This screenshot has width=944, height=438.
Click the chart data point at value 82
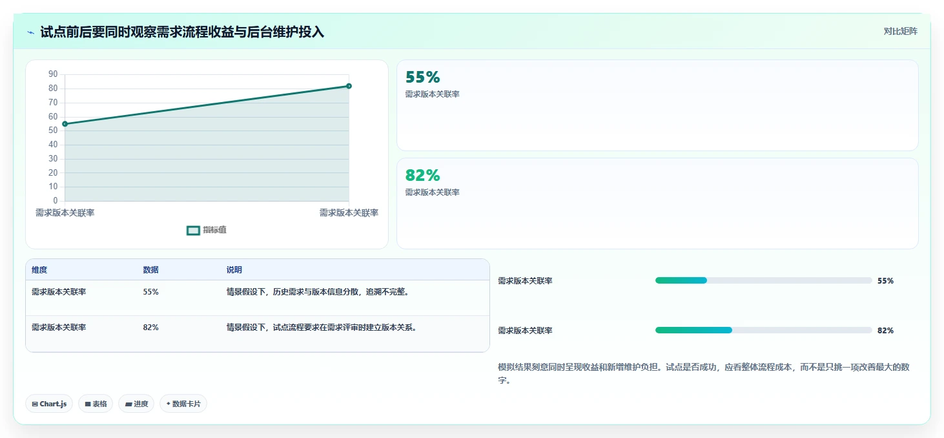(x=349, y=86)
